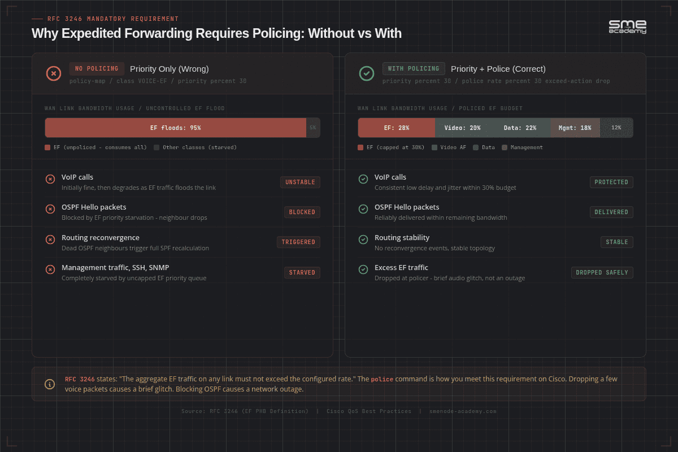Click the DELIVERED status badge
678x452 pixels.
tap(611, 212)
